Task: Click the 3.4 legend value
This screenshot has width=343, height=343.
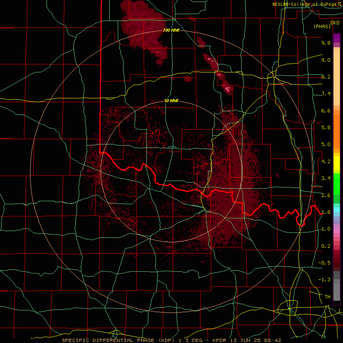Action: coord(326,178)
